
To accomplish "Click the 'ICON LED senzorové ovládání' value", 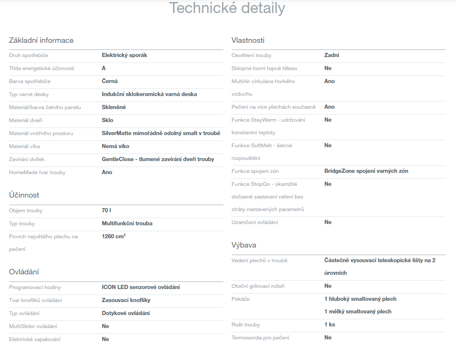I will [x=141, y=287].
